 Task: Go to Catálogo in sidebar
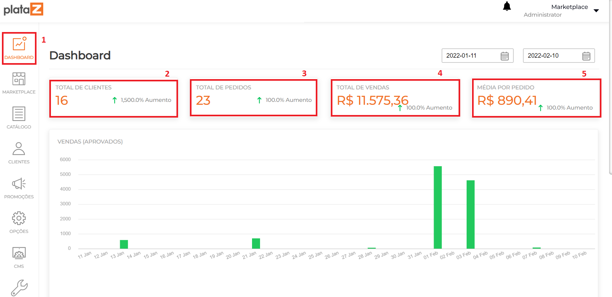click(x=19, y=118)
